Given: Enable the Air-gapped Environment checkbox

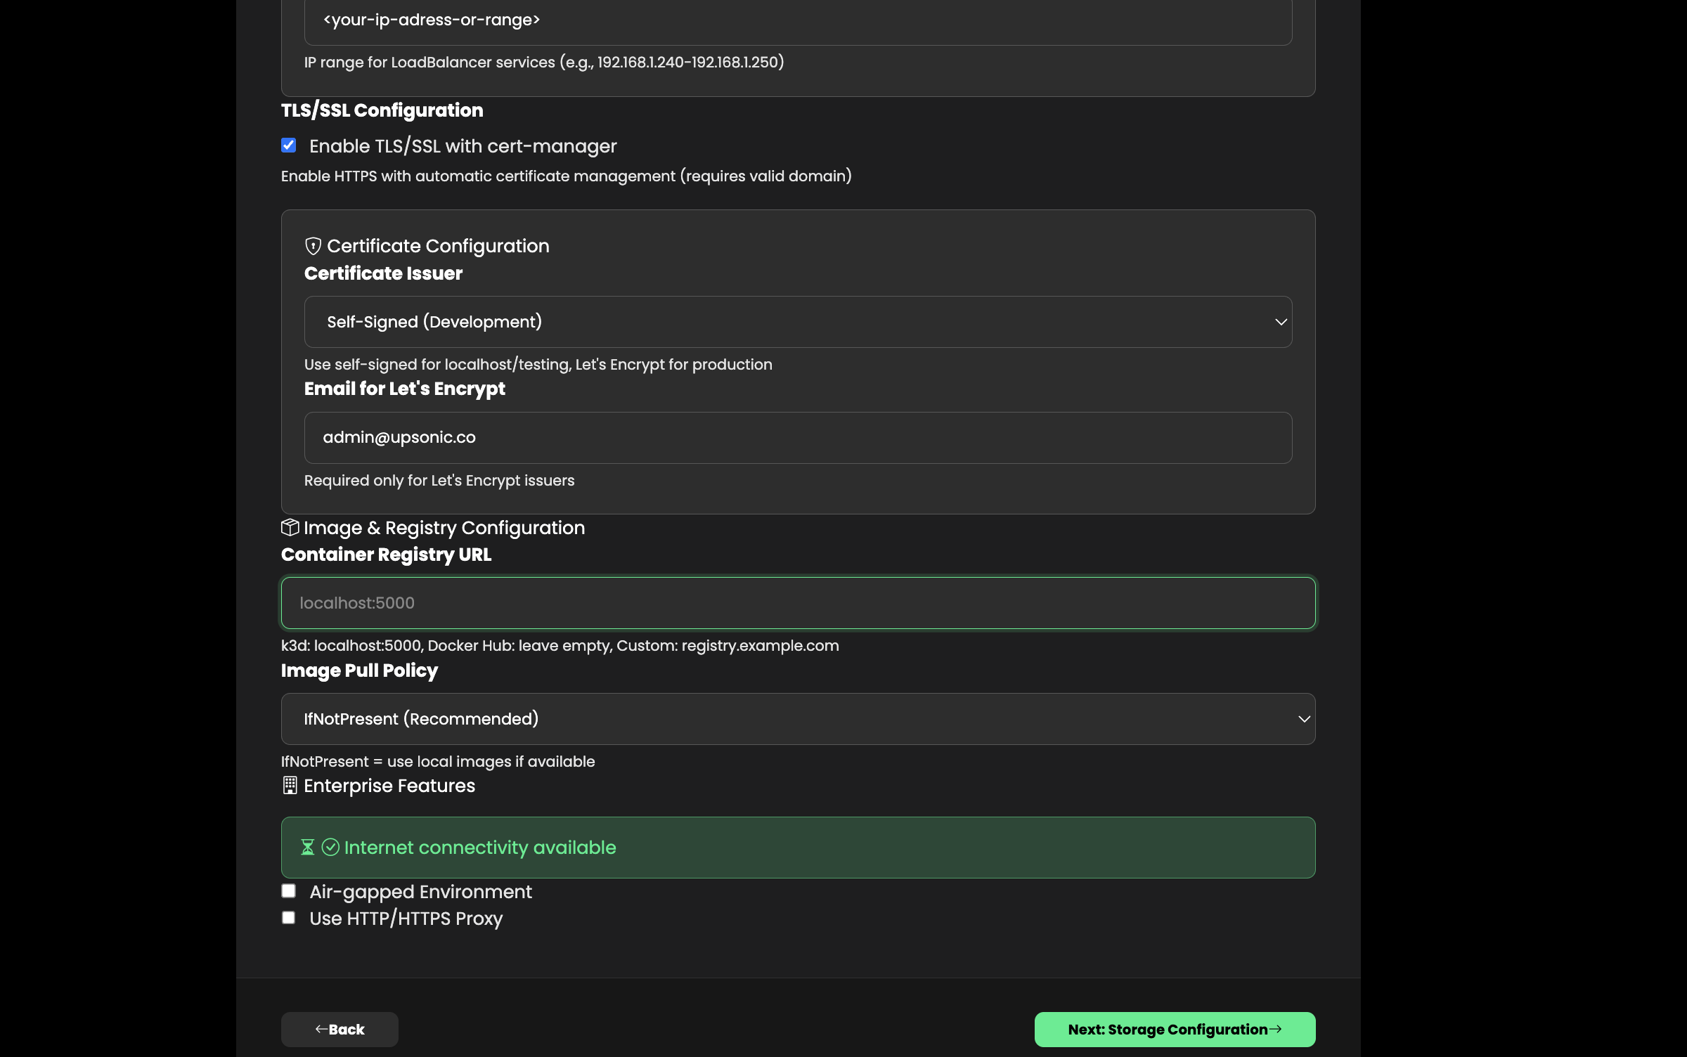Looking at the screenshot, I should coord(288,891).
